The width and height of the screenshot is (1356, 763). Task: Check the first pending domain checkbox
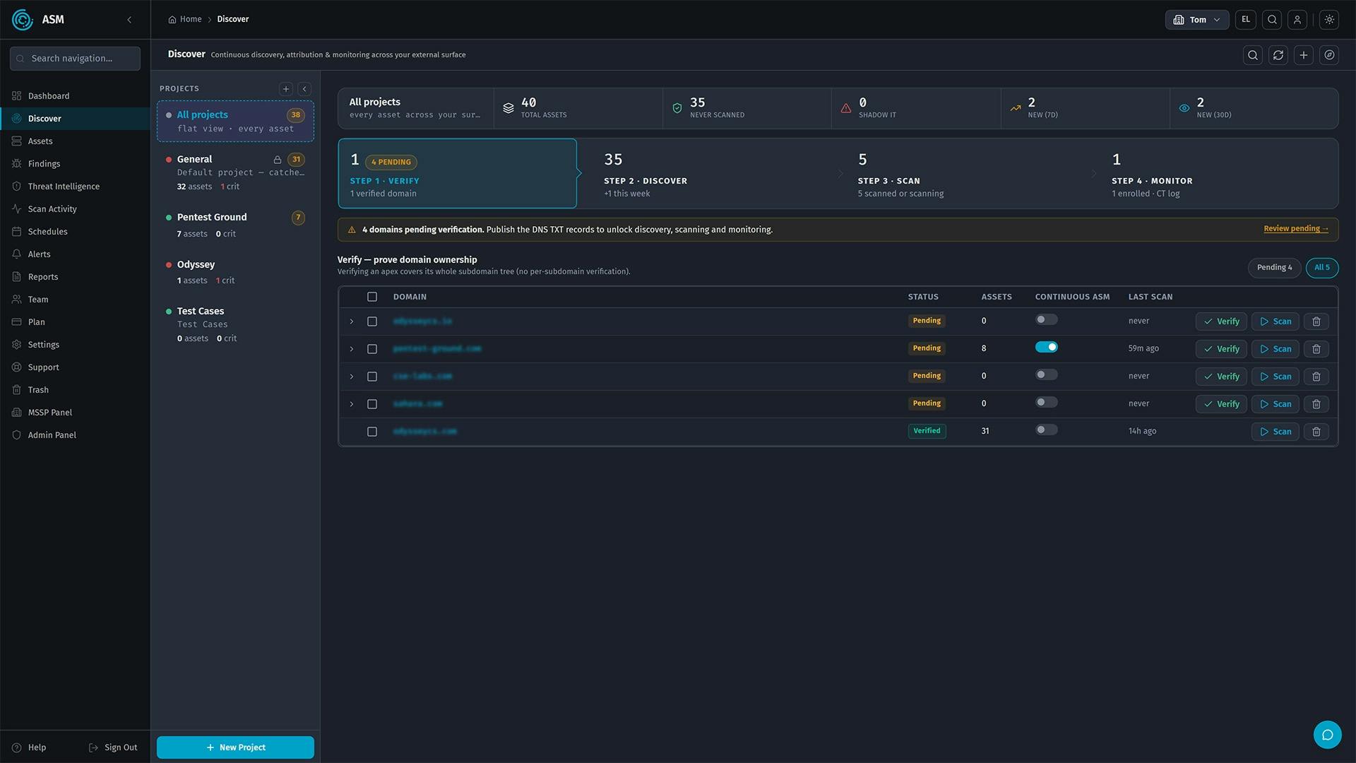click(372, 321)
